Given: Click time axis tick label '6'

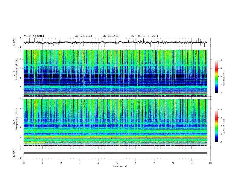Looking at the screenshot, I should coord(136,163).
